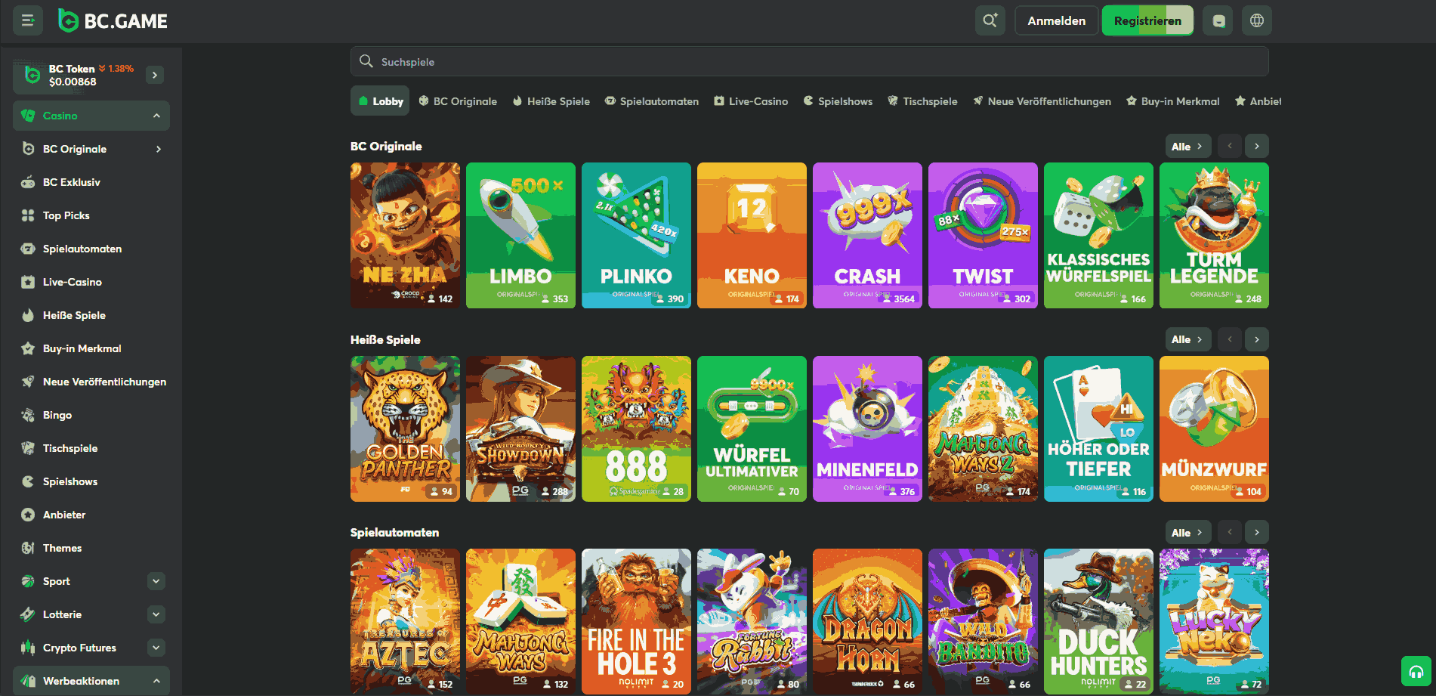Expand the Lotterie sidebar section
1436x696 pixels.
[x=156, y=614]
